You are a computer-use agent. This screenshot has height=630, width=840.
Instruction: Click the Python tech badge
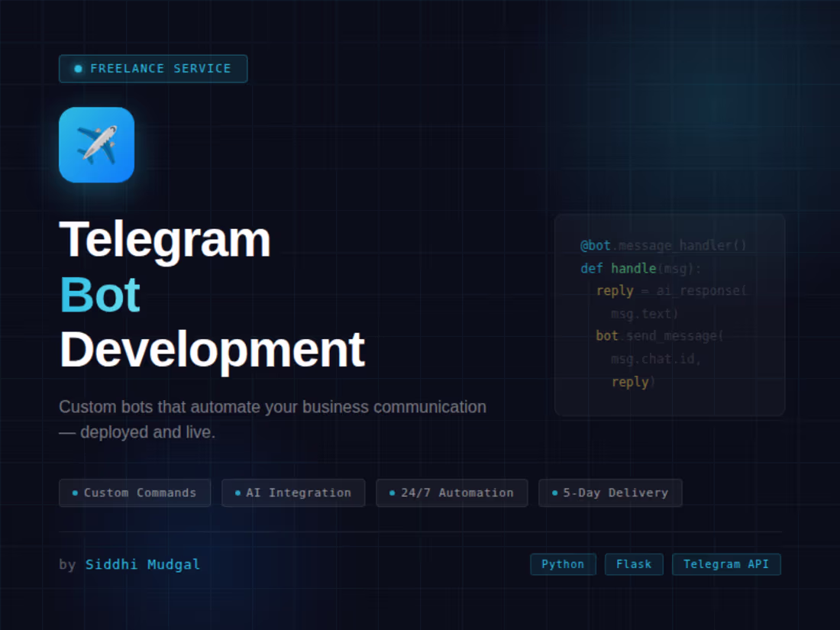coord(563,564)
